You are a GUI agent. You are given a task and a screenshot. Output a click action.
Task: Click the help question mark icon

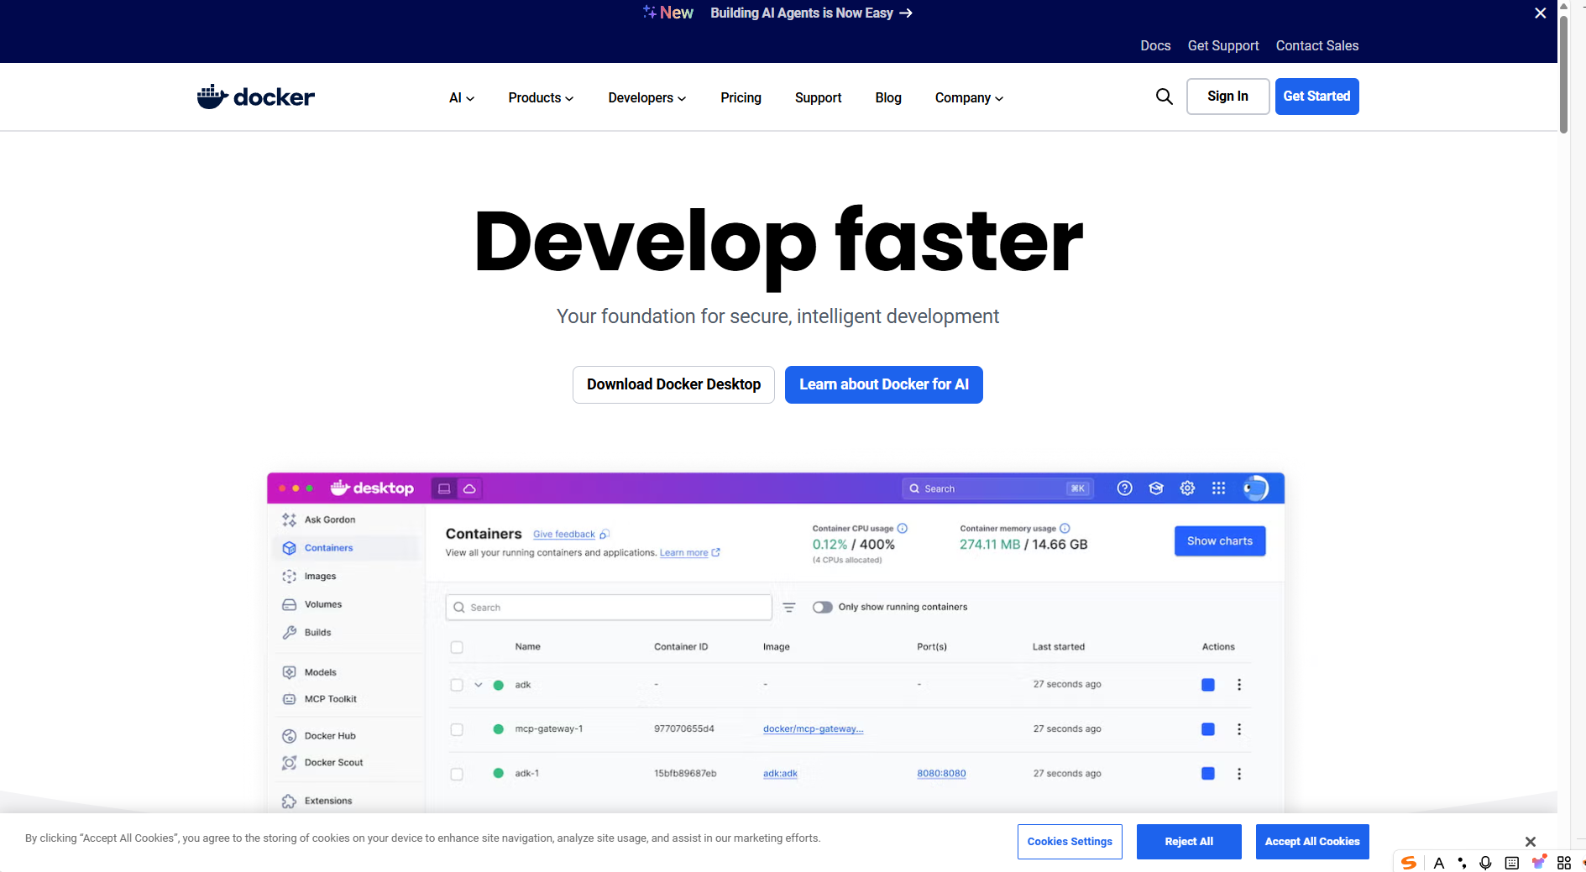tap(1124, 488)
